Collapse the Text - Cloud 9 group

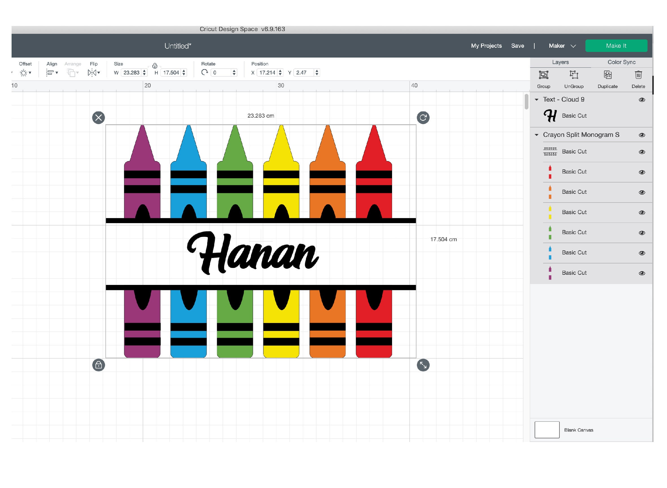[536, 100]
